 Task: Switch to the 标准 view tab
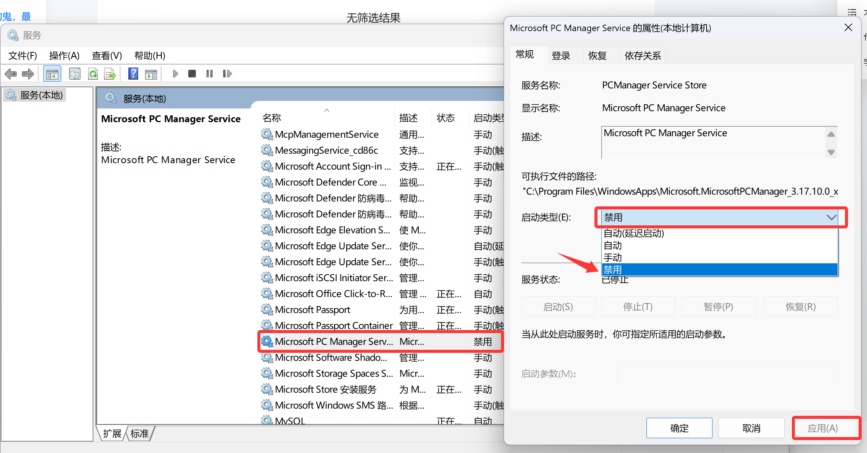pyautogui.click(x=140, y=433)
